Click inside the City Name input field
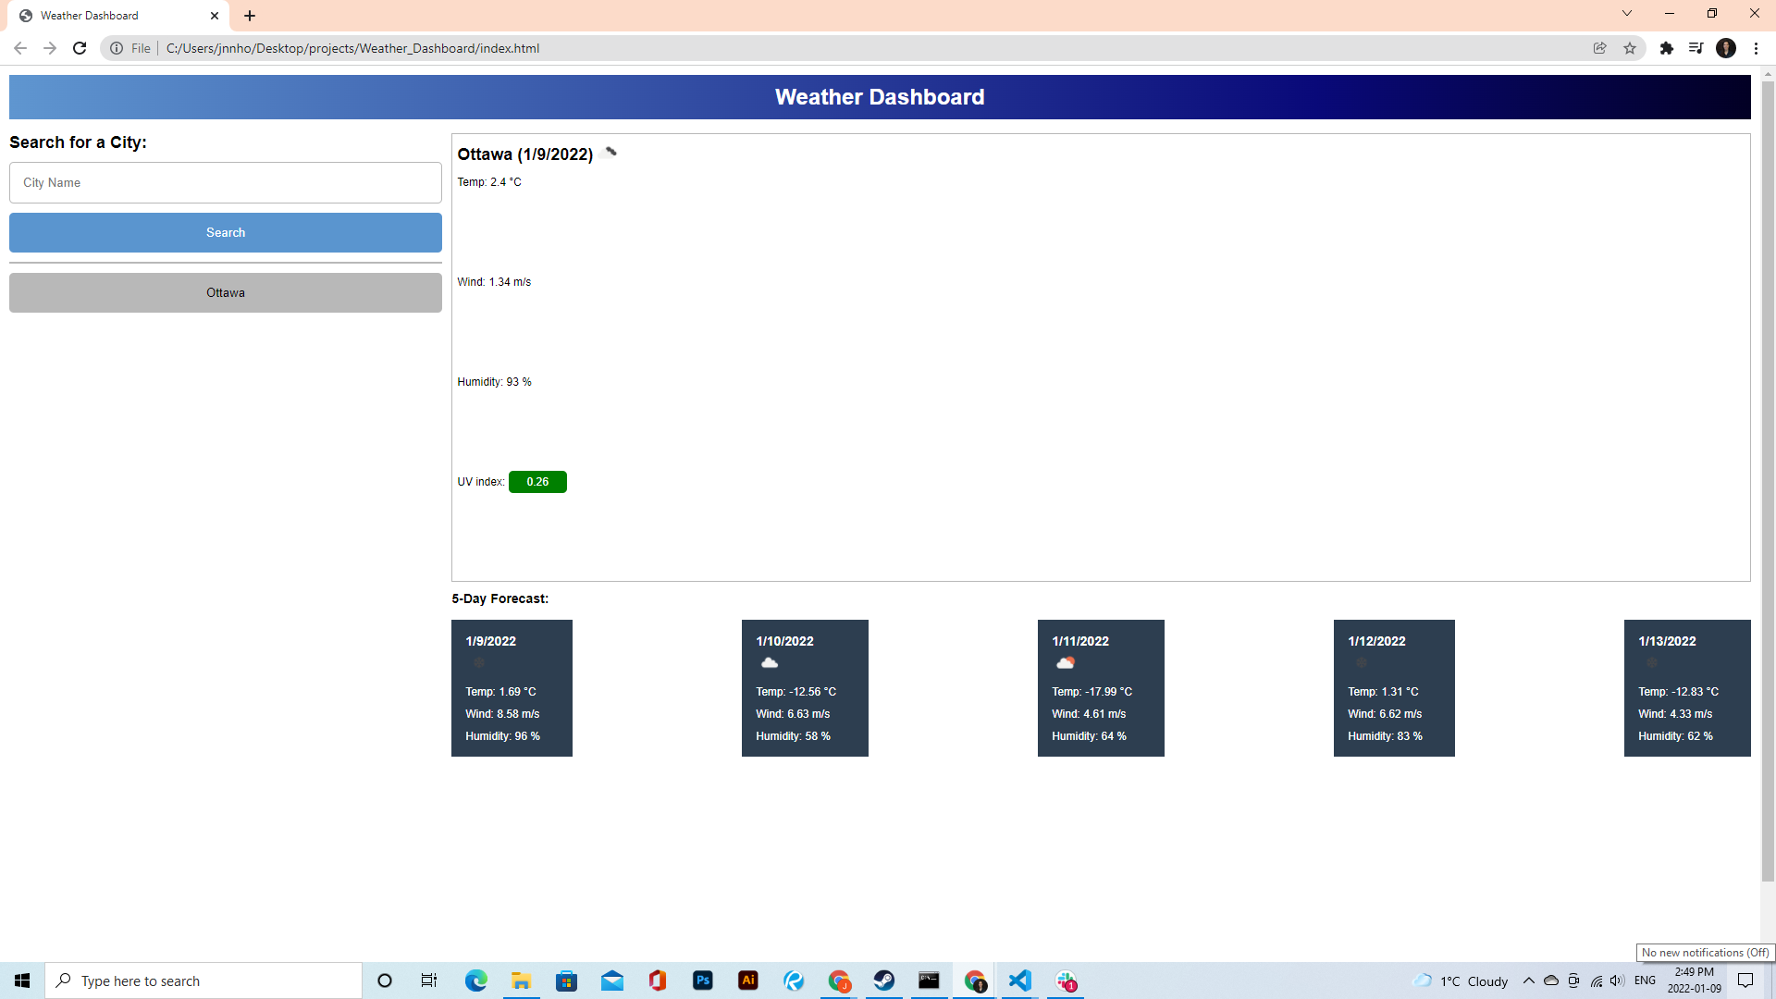The width and height of the screenshot is (1776, 999). [x=225, y=182]
